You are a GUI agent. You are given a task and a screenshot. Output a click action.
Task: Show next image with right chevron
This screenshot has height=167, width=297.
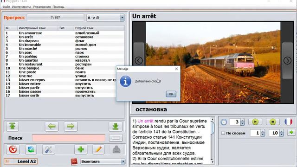pyautogui.click(x=287, y=61)
